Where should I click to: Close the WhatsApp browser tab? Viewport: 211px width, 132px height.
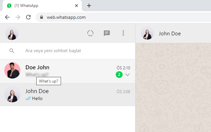point(76,6)
